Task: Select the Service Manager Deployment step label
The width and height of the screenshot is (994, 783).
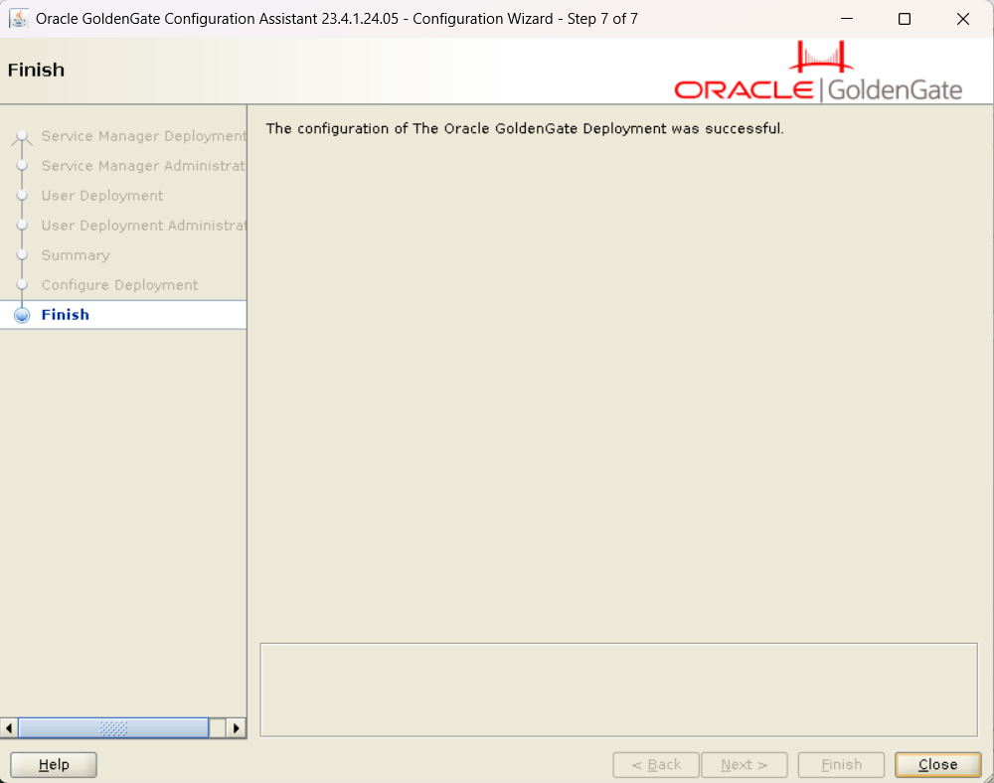Action: tap(143, 136)
